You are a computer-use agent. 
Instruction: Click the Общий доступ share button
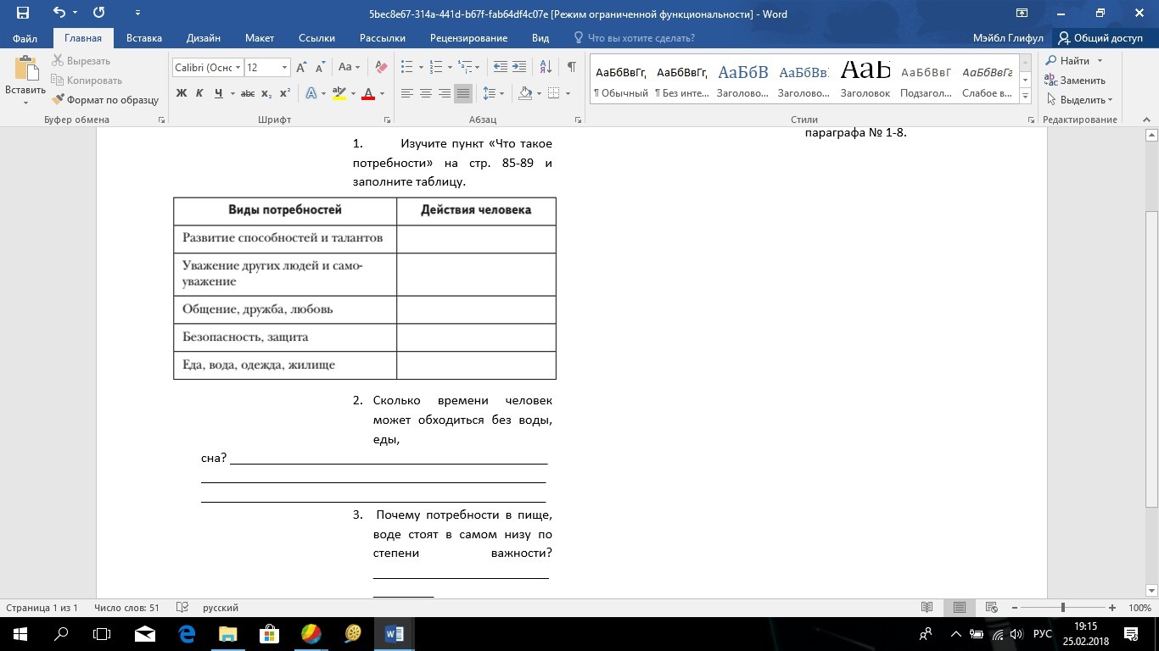point(1100,38)
